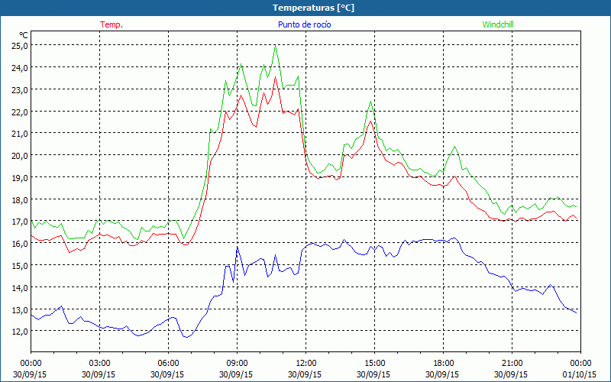Click the 21:00 time axis label
This screenshot has height=382, width=611.
coord(512,364)
